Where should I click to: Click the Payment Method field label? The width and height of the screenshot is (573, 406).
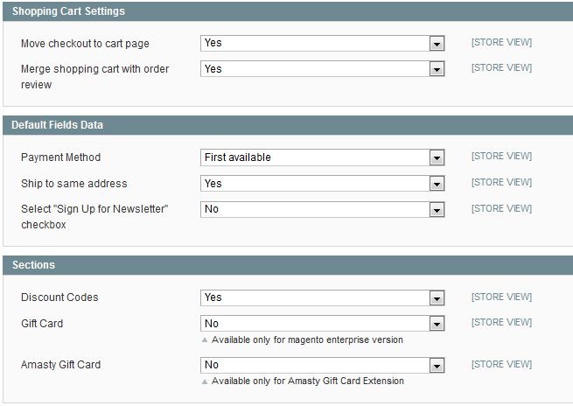pos(60,157)
